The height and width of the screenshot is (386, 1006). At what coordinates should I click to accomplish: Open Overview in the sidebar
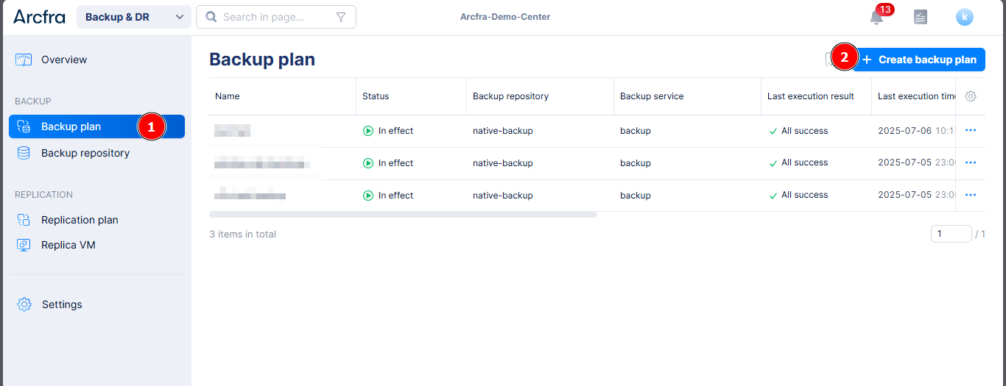pyautogui.click(x=64, y=60)
